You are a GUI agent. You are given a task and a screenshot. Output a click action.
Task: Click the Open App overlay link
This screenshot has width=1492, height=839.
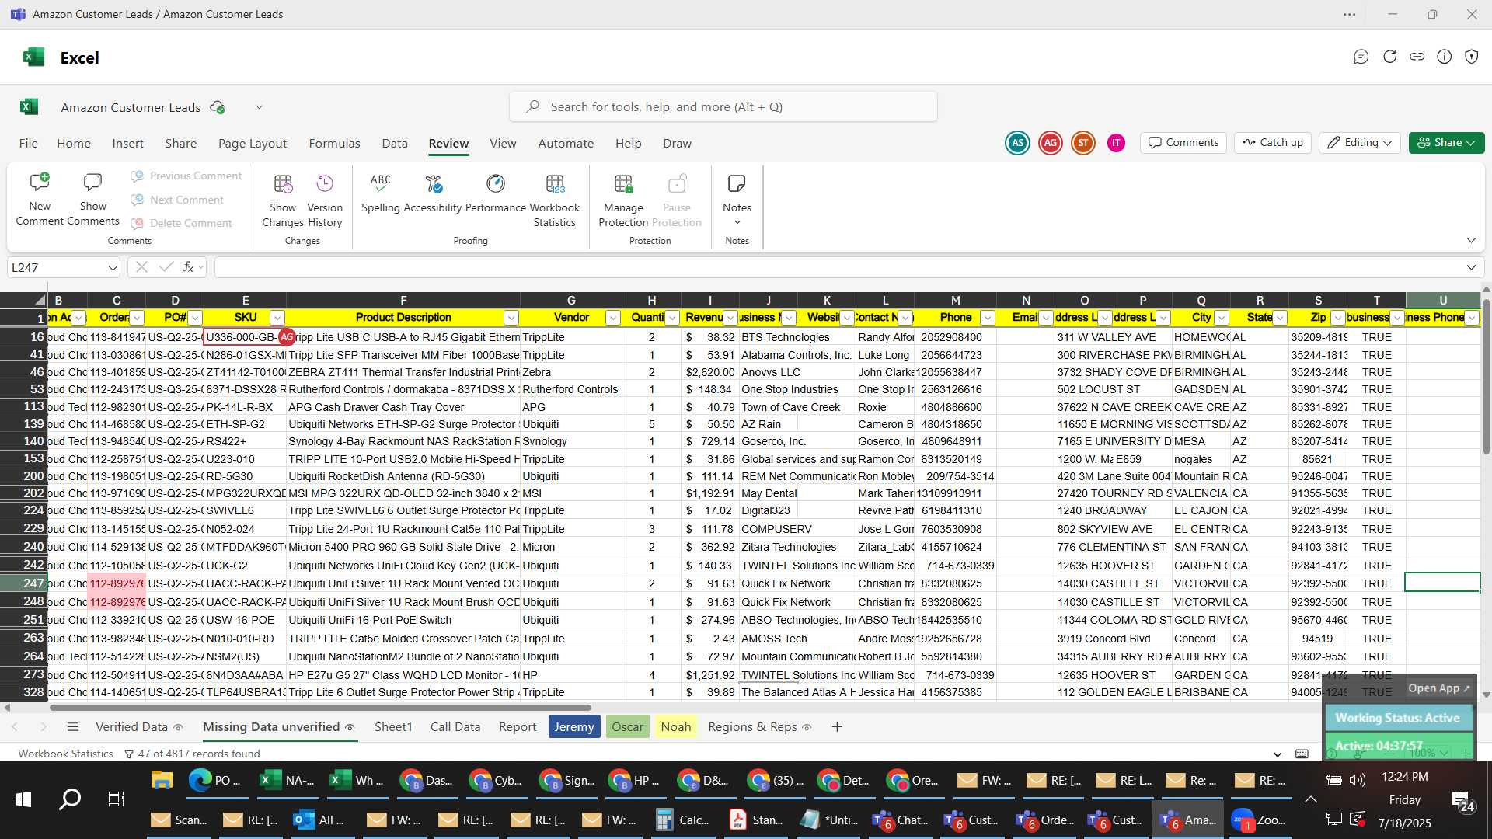(1438, 688)
